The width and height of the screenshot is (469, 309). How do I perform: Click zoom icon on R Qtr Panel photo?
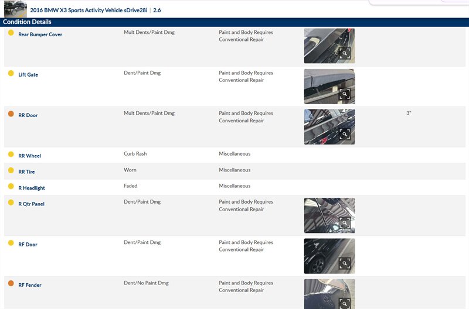pyautogui.click(x=345, y=223)
